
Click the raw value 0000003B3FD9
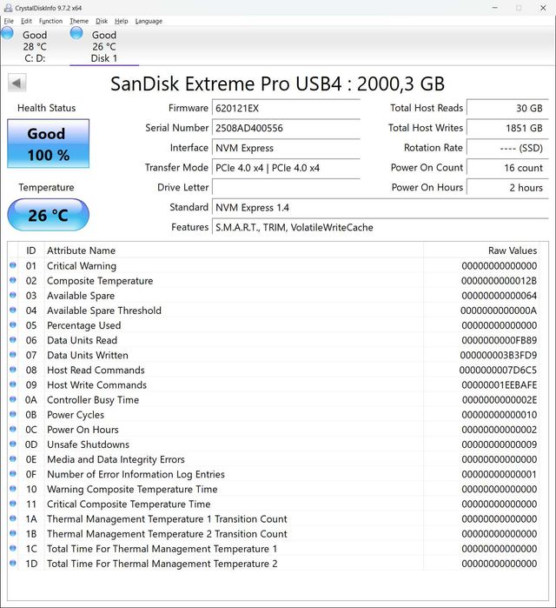(x=499, y=355)
